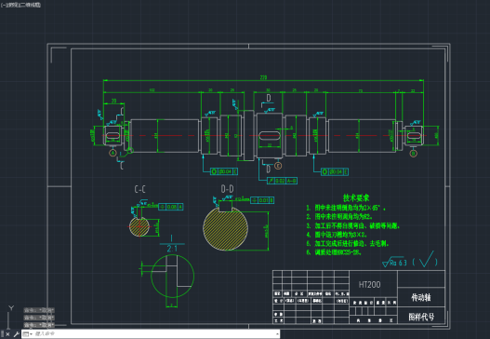
Task: Select the 2:1 detail scale text
Action: pyautogui.click(x=172, y=249)
